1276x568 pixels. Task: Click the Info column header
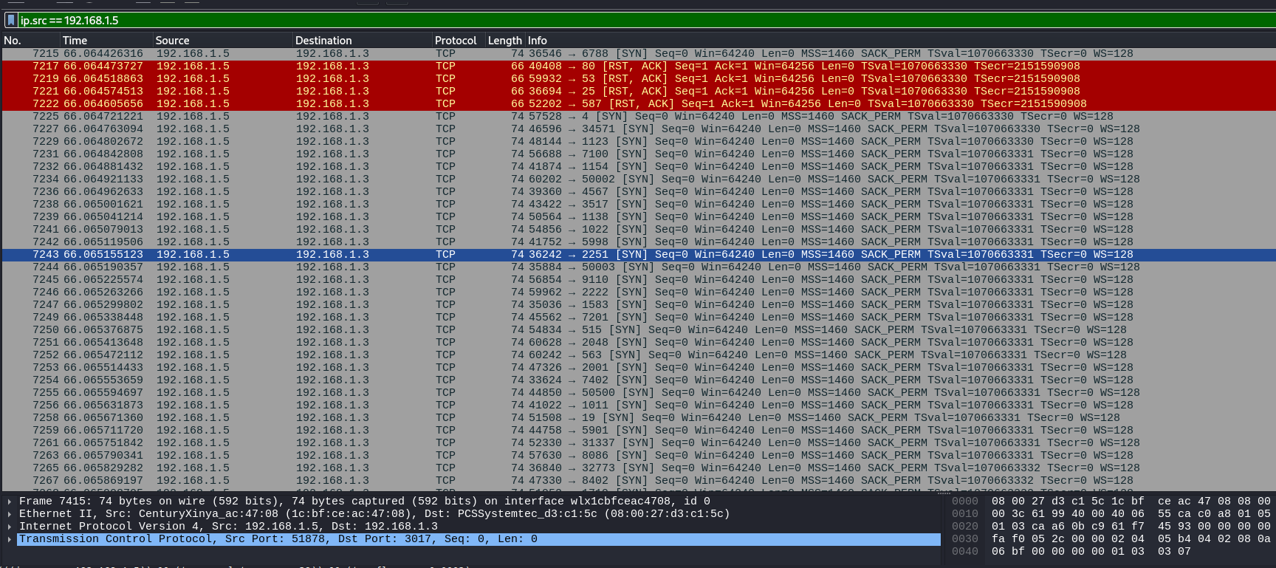900,41
